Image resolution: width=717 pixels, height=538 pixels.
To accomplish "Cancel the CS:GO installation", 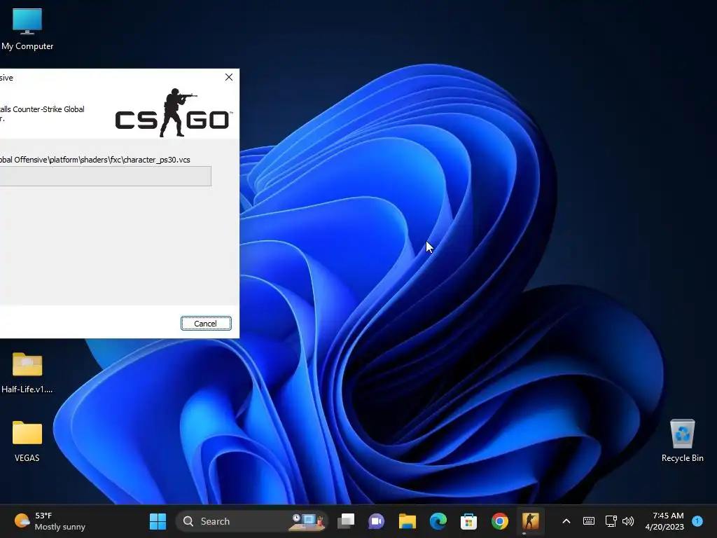I will click(206, 324).
